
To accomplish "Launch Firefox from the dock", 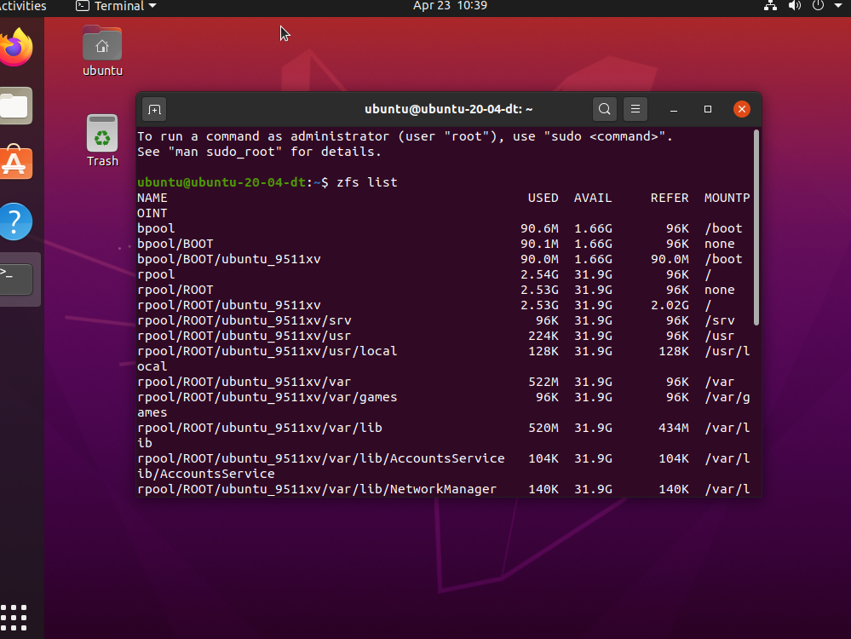I will 16,48.
